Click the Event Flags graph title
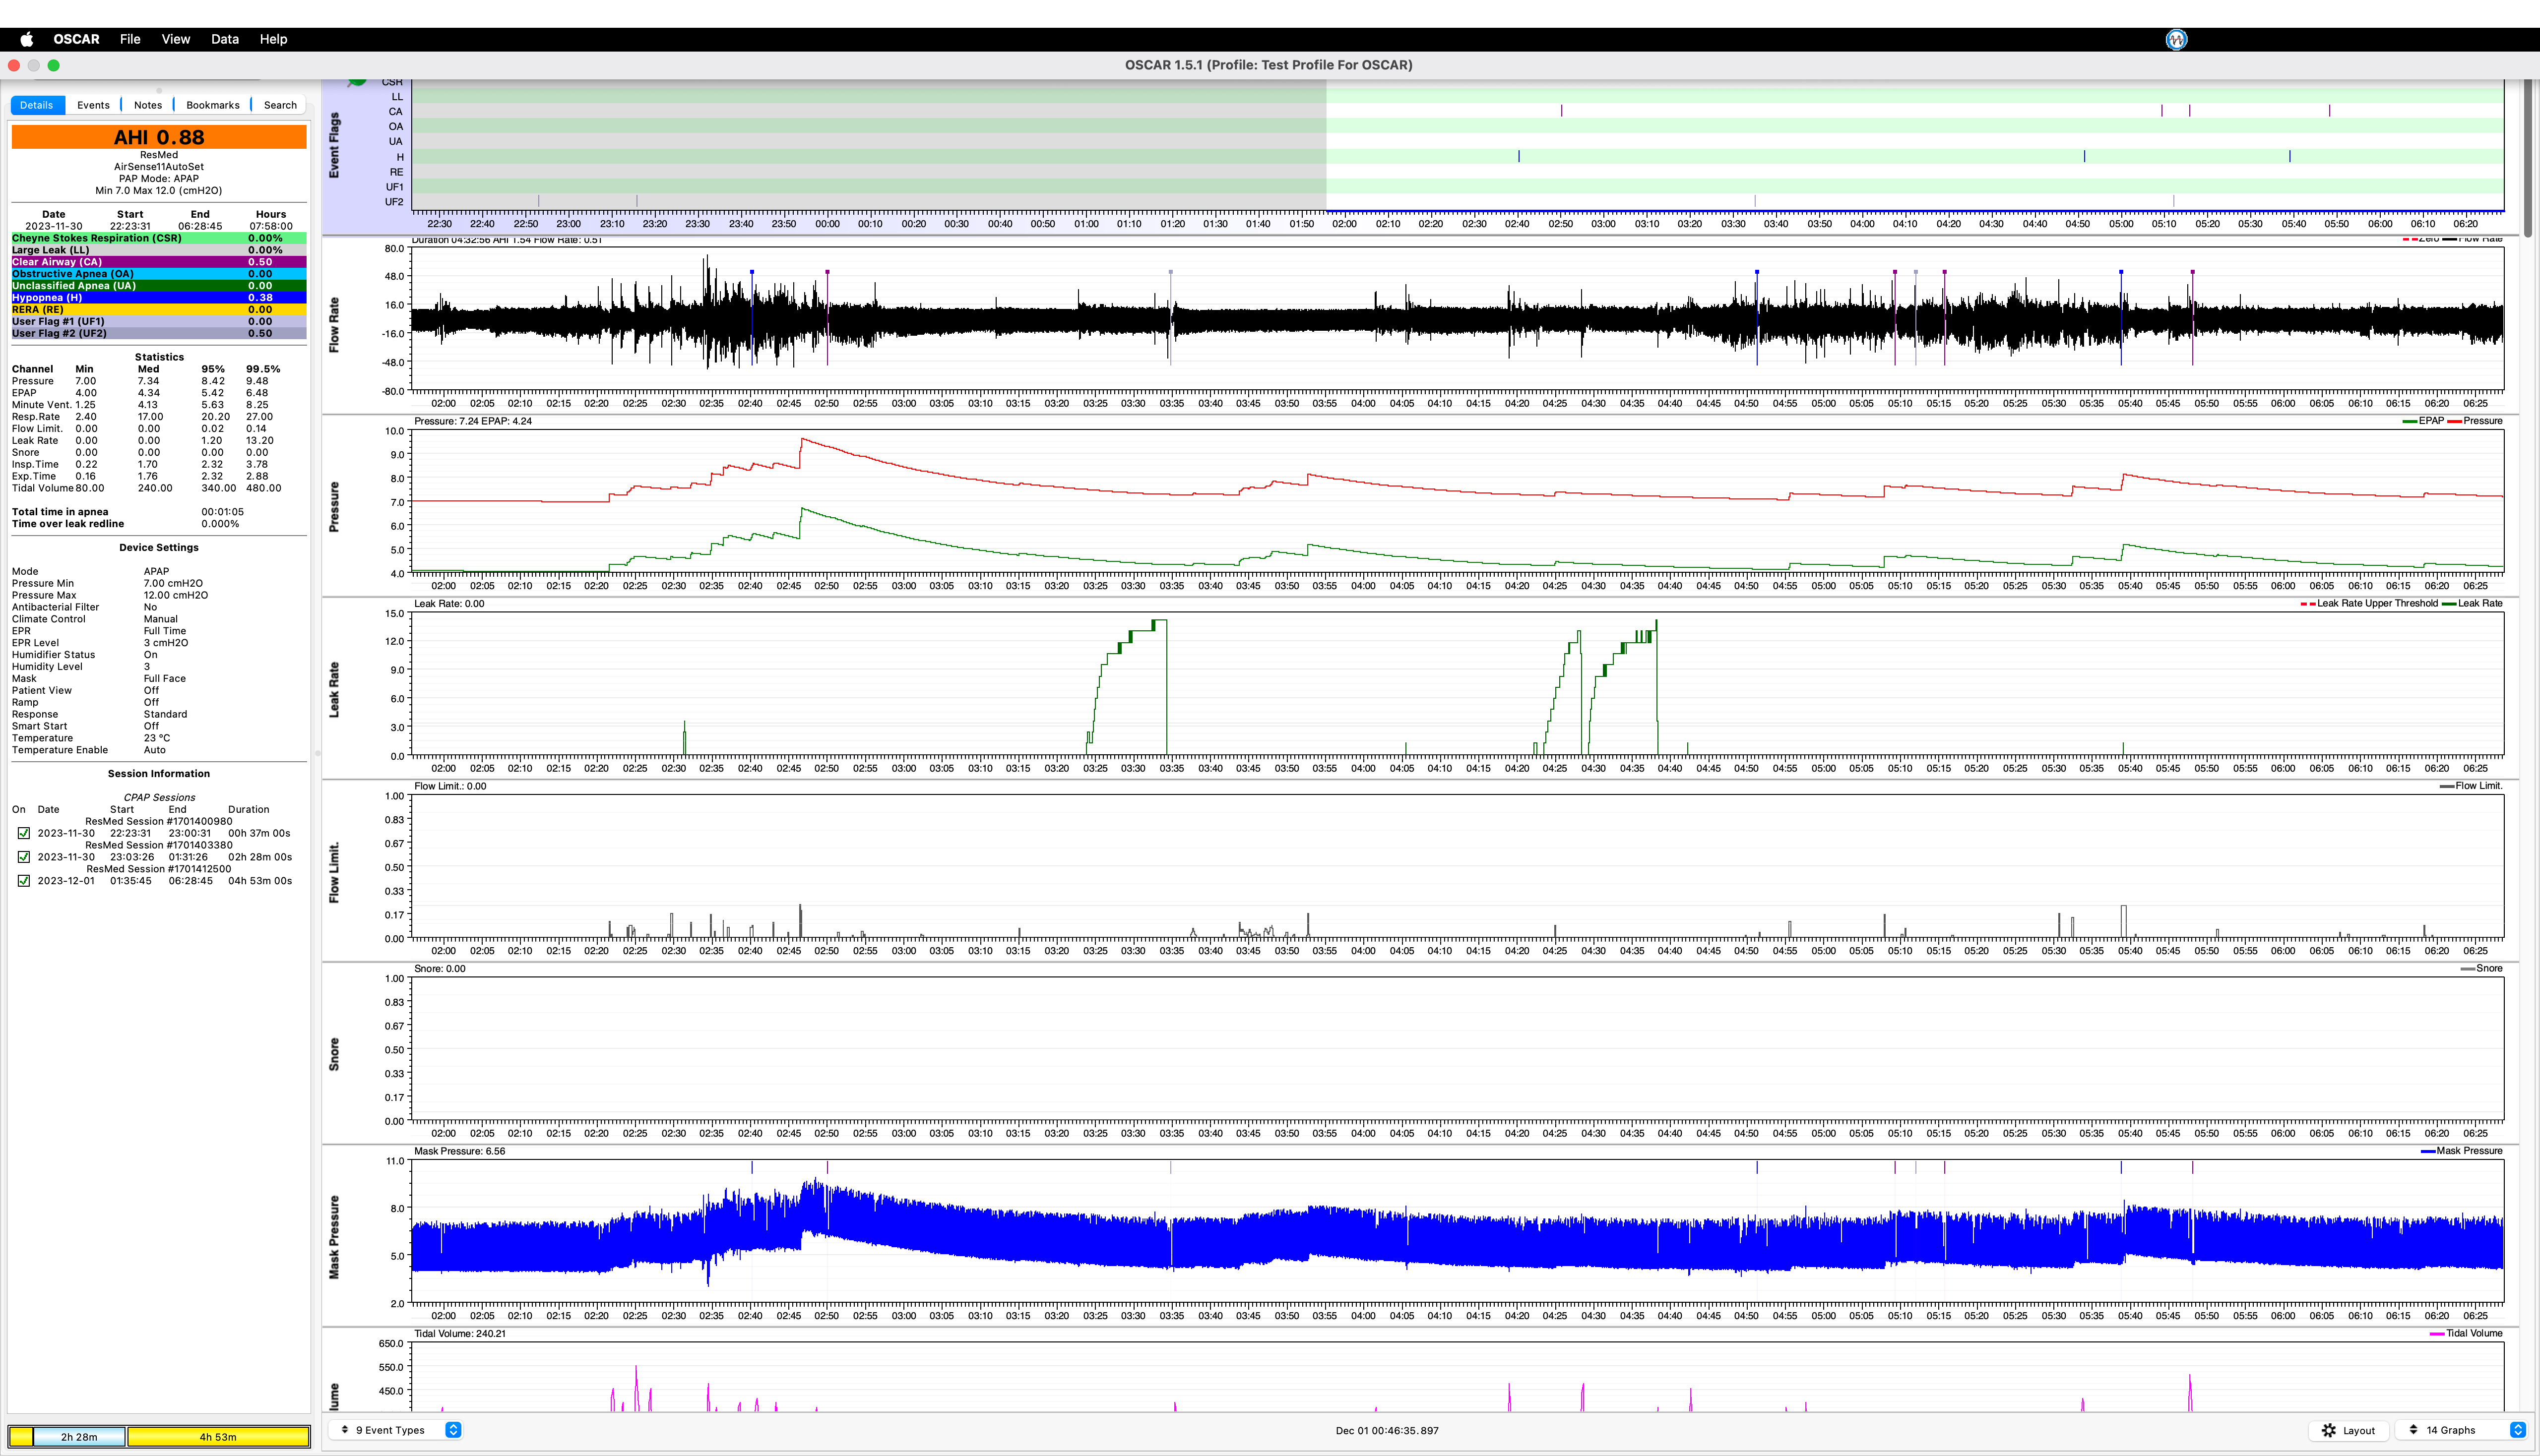2540x1456 pixels. [x=334, y=146]
